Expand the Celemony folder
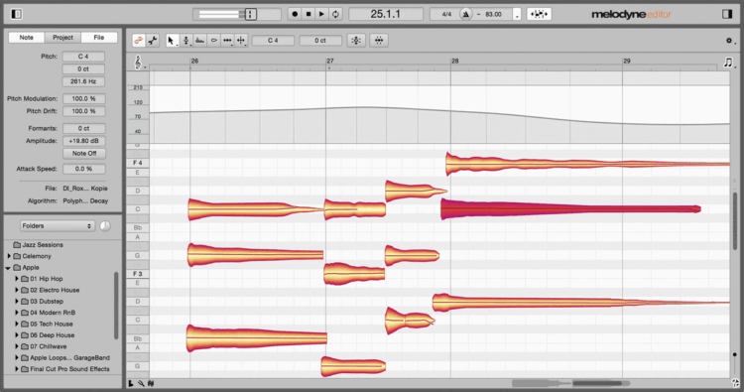This screenshot has width=744, height=392. [x=9, y=256]
